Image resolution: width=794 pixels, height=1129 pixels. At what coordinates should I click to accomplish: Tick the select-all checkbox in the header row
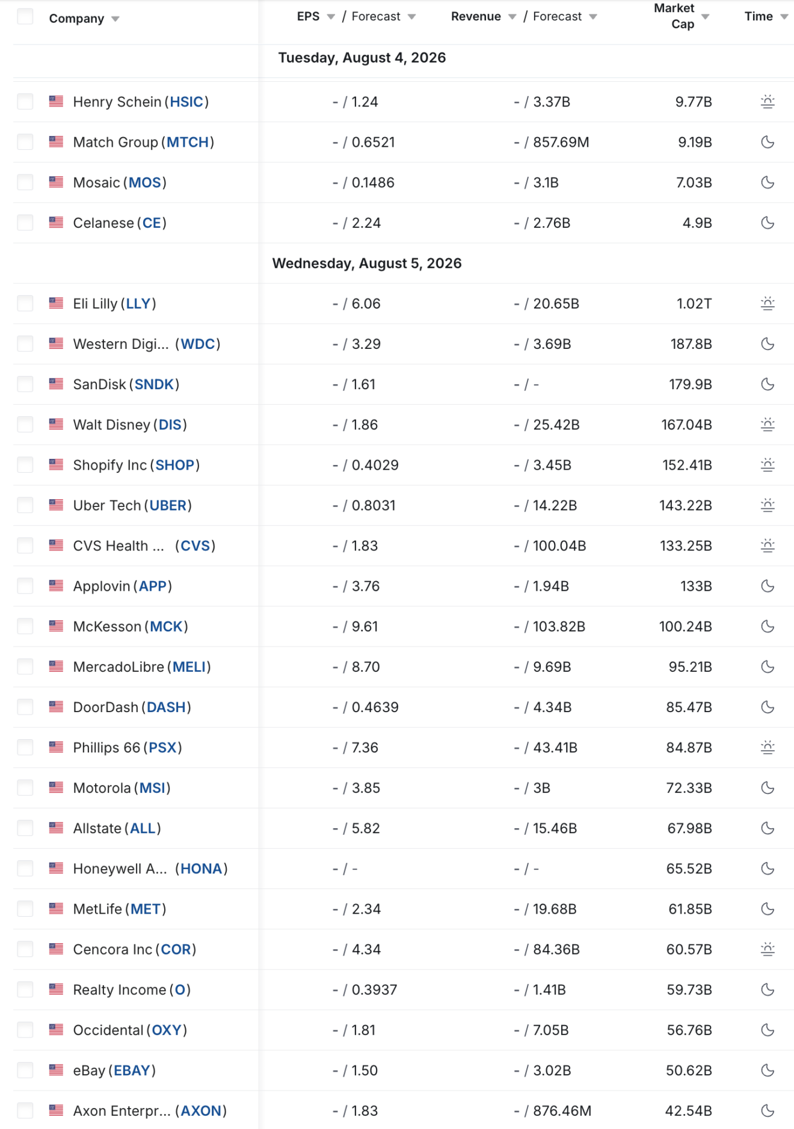(25, 16)
